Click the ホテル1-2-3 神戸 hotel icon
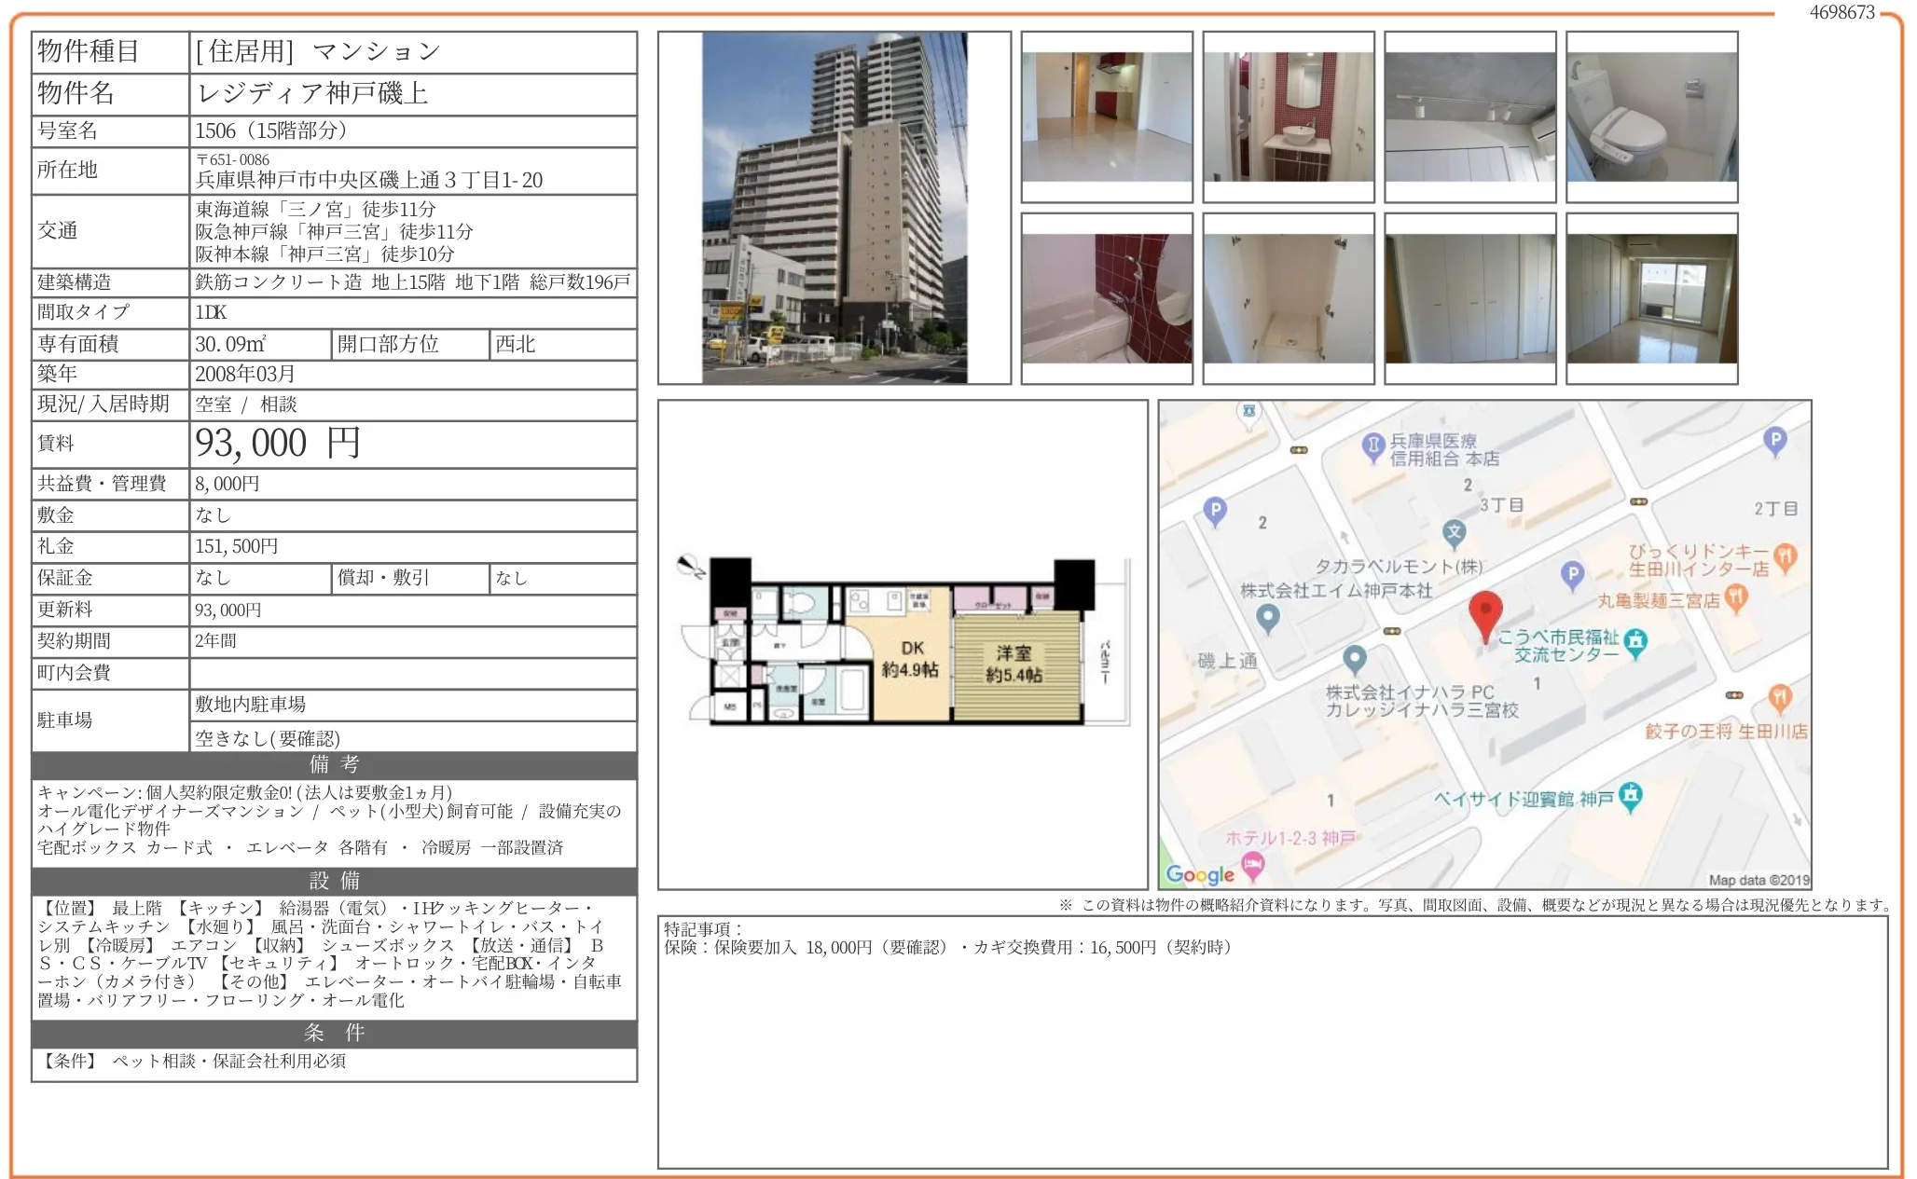 (x=1252, y=865)
